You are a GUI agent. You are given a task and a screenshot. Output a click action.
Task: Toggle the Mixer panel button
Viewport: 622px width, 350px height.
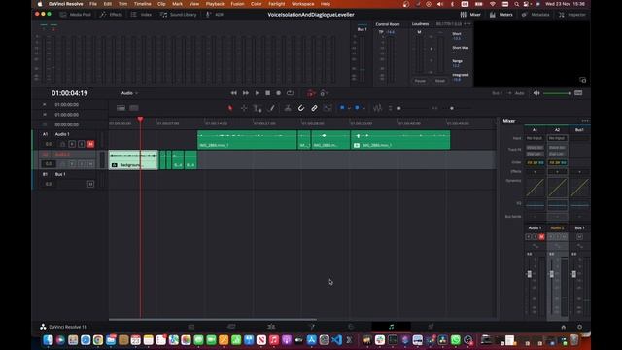470,15
